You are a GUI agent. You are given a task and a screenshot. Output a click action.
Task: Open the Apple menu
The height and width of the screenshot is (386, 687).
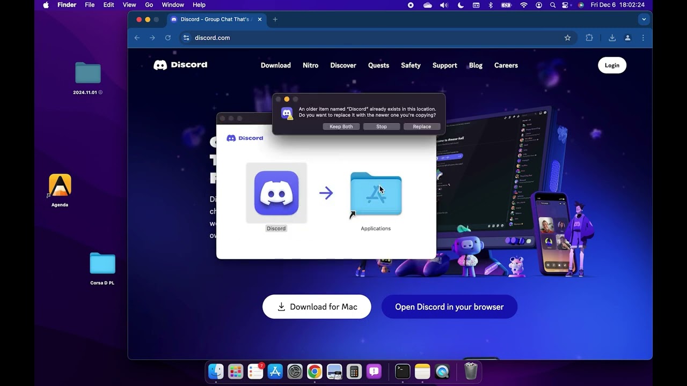coord(46,5)
